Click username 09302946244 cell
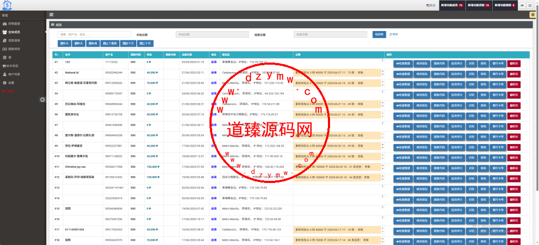The width and height of the screenshot is (539, 245). (x=113, y=73)
